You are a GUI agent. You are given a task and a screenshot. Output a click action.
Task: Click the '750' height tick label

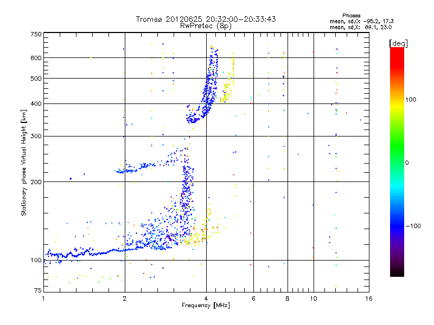[36, 34]
